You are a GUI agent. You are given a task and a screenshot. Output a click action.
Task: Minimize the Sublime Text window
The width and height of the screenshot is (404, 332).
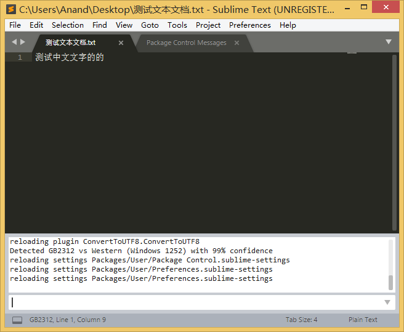point(347,8)
